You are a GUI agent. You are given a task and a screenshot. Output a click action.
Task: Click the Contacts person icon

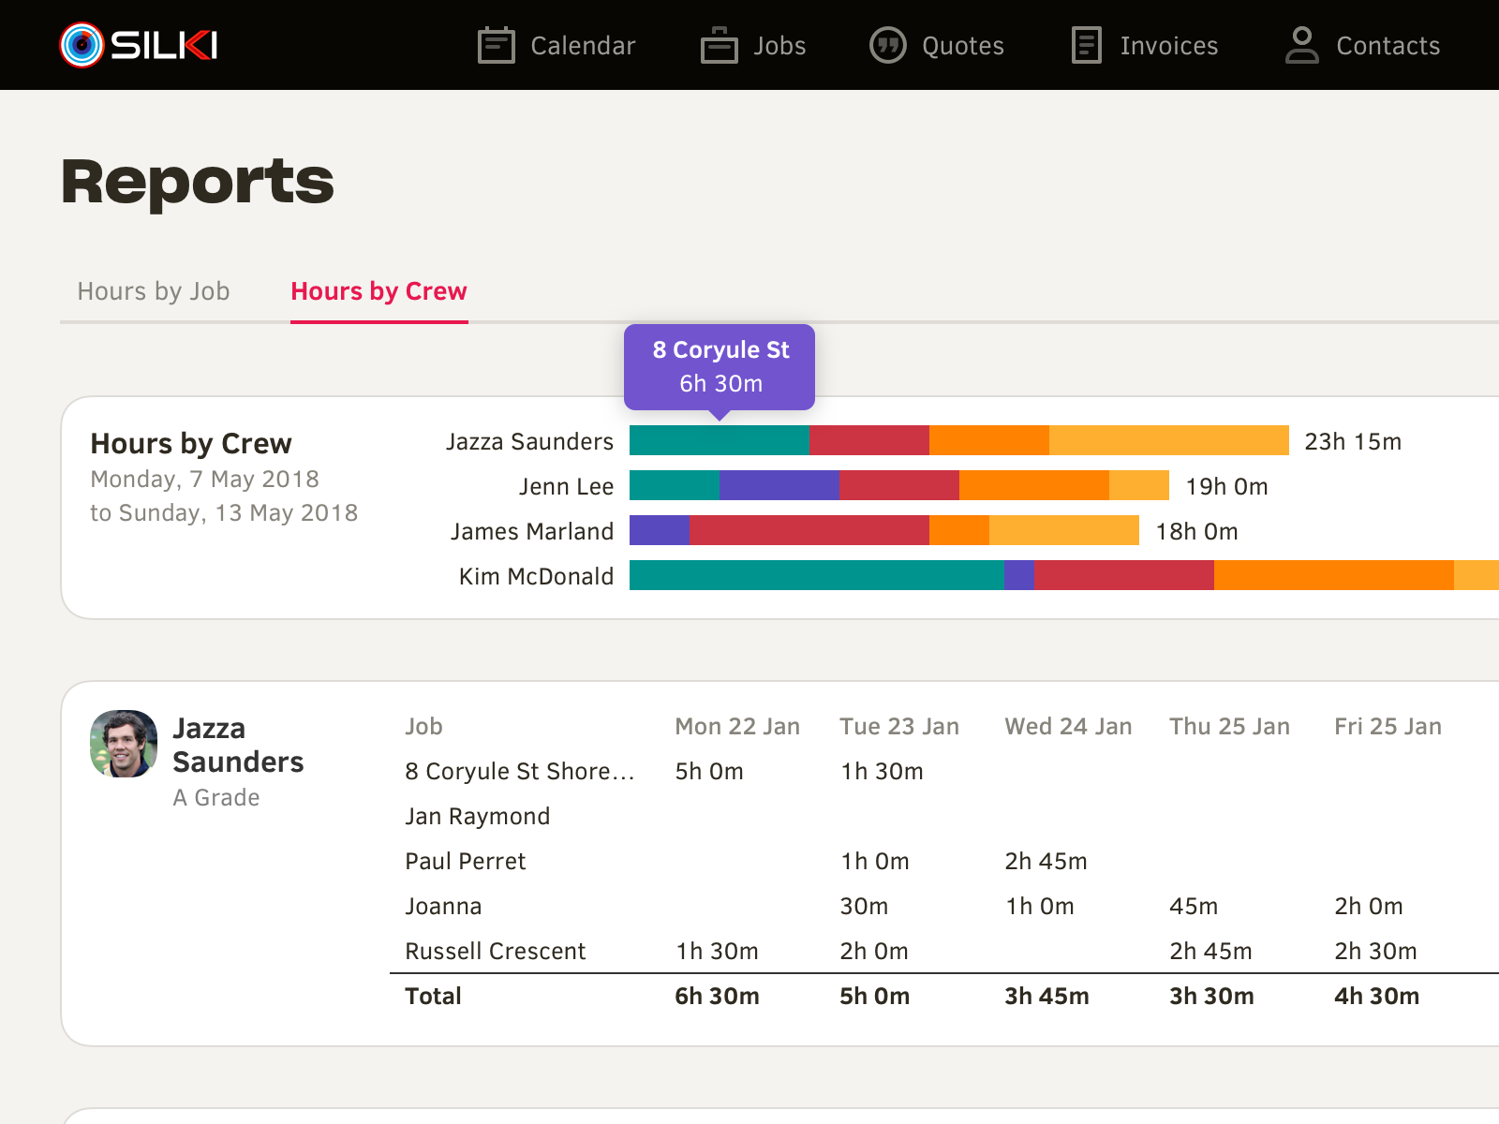tap(1302, 45)
